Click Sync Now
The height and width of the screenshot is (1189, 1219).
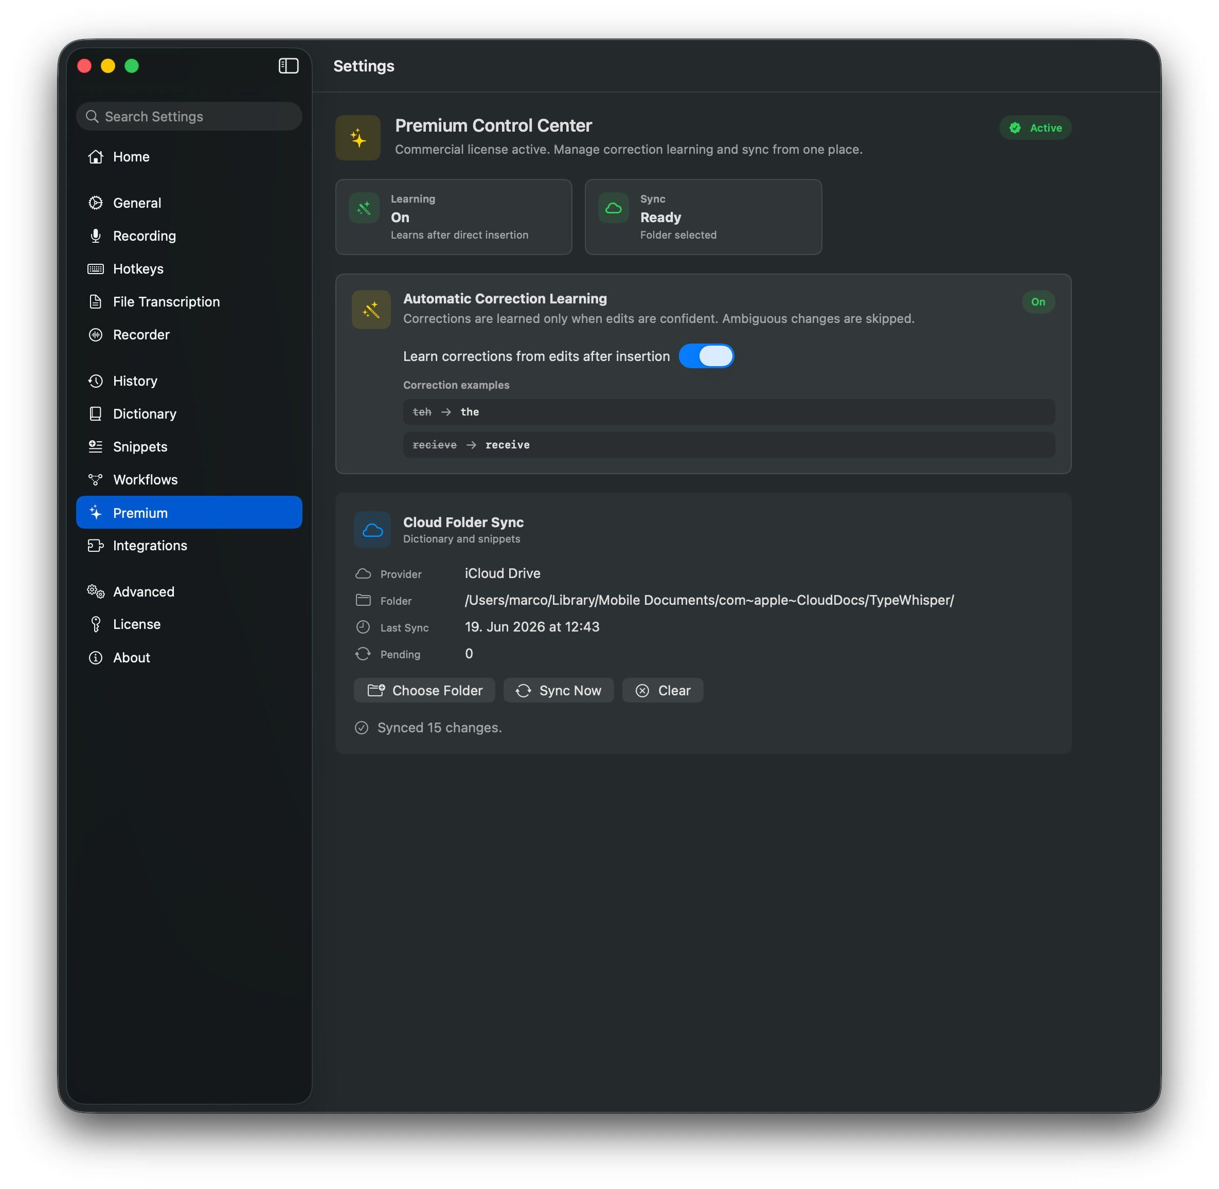pyautogui.click(x=558, y=690)
